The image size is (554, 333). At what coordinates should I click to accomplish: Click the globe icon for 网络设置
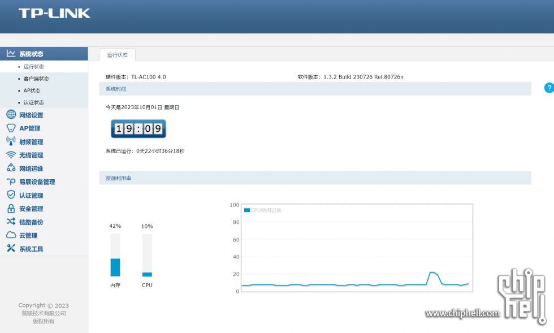coord(11,115)
